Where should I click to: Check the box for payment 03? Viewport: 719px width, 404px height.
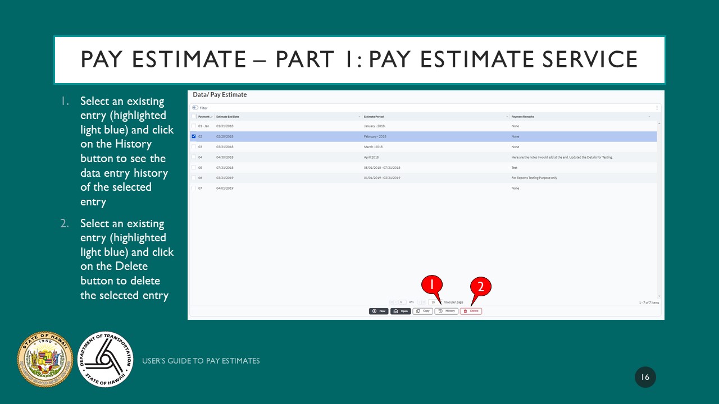tap(194, 146)
